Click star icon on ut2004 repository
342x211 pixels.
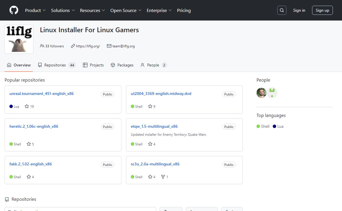pos(150,106)
